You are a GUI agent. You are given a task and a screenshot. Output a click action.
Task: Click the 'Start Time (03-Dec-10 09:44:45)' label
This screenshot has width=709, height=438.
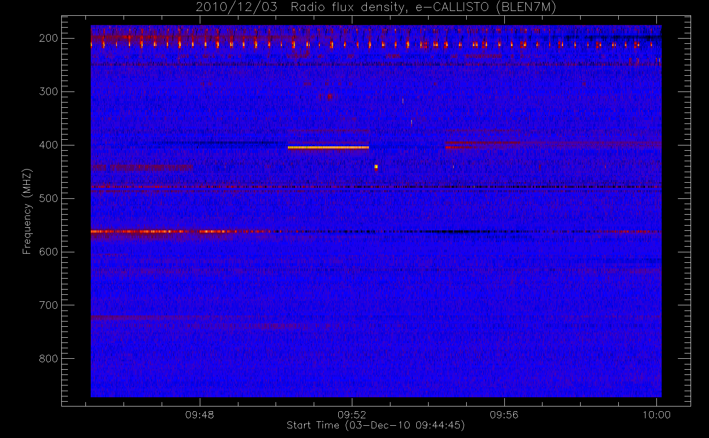click(376, 425)
